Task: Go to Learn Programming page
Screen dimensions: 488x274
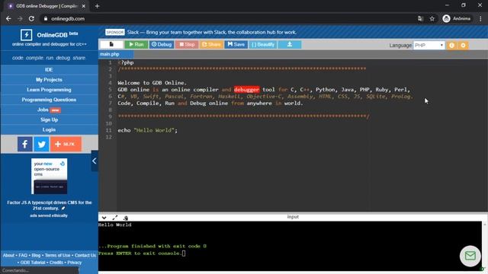Action: [49, 90]
